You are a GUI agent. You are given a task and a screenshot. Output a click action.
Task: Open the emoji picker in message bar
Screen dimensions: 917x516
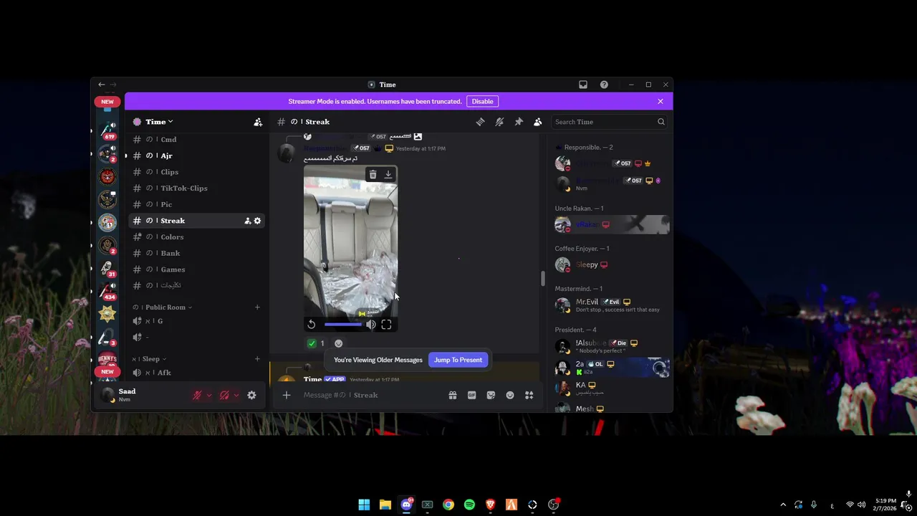click(510, 395)
